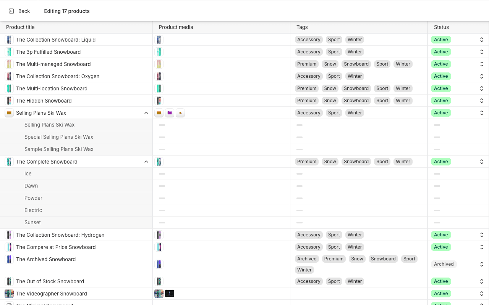Click The Multi-managed Snowboard product icon
Viewport: 489px width, 305px height.
click(9, 64)
